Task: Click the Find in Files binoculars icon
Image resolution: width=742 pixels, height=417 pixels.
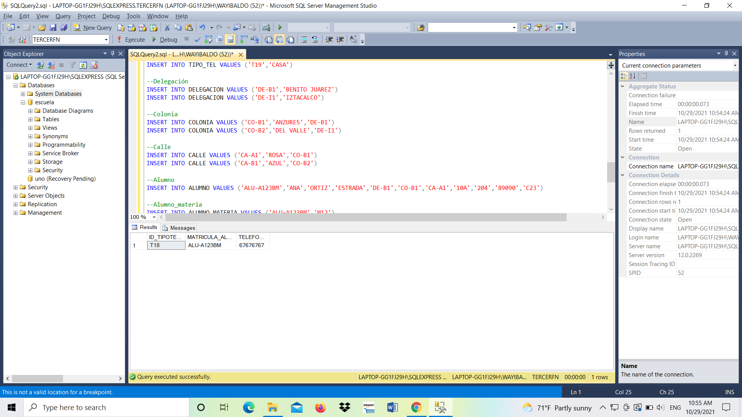Action: point(420,27)
